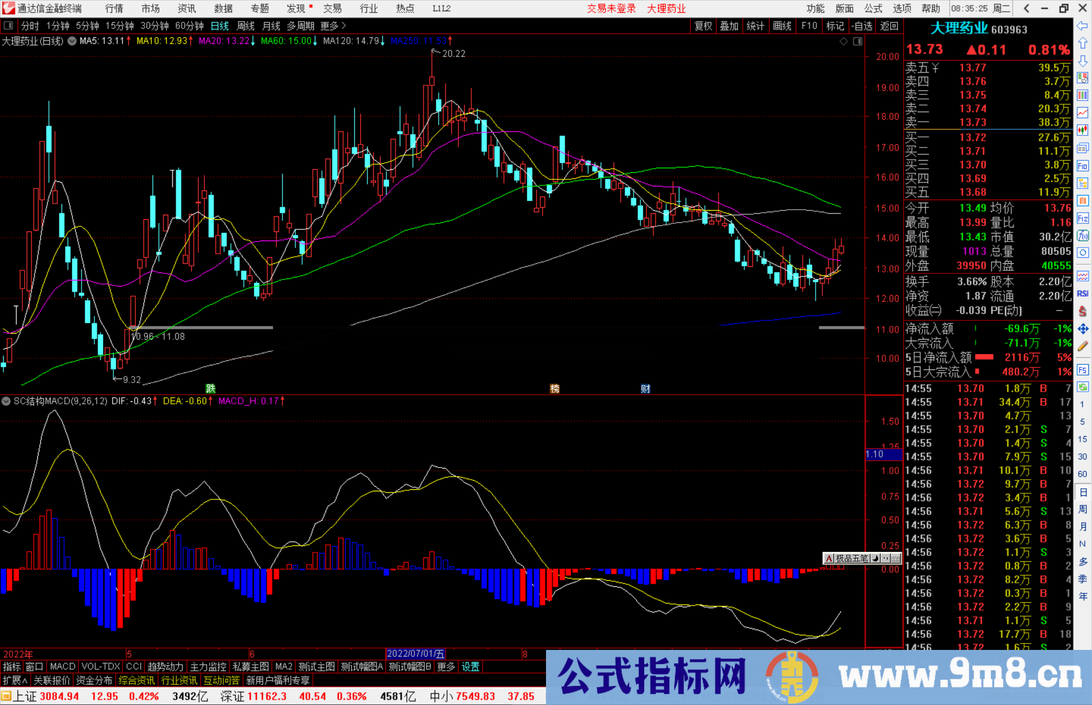The height and width of the screenshot is (705, 1092).
Task: Expand 更多 period options in chart toolbar
Action: [x=333, y=26]
